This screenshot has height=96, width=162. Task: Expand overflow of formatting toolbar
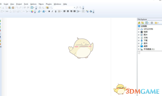93,11
